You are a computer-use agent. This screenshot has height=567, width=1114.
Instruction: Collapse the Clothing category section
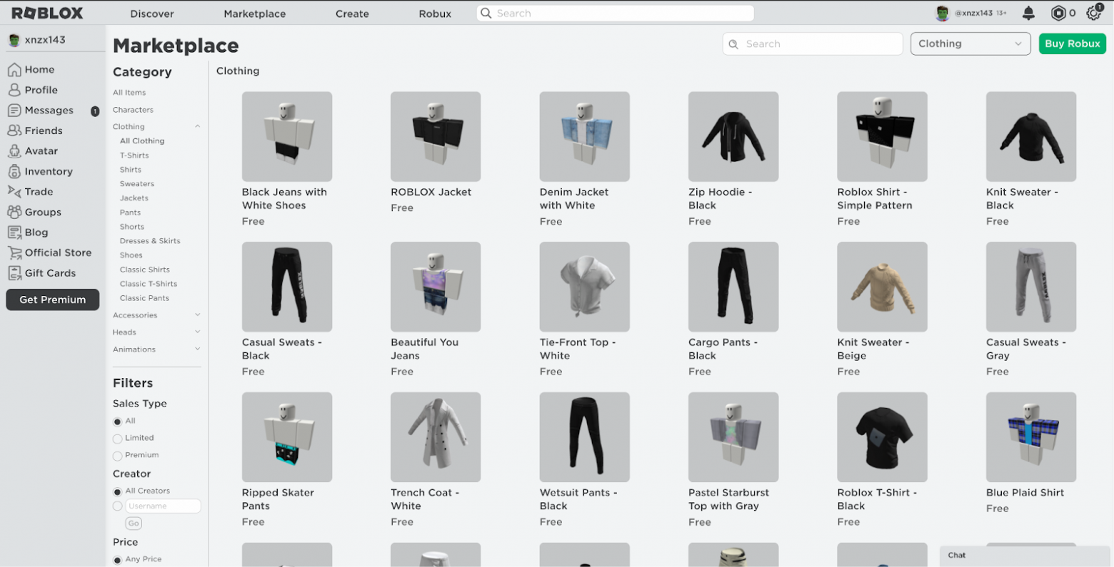[x=198, y=127]
